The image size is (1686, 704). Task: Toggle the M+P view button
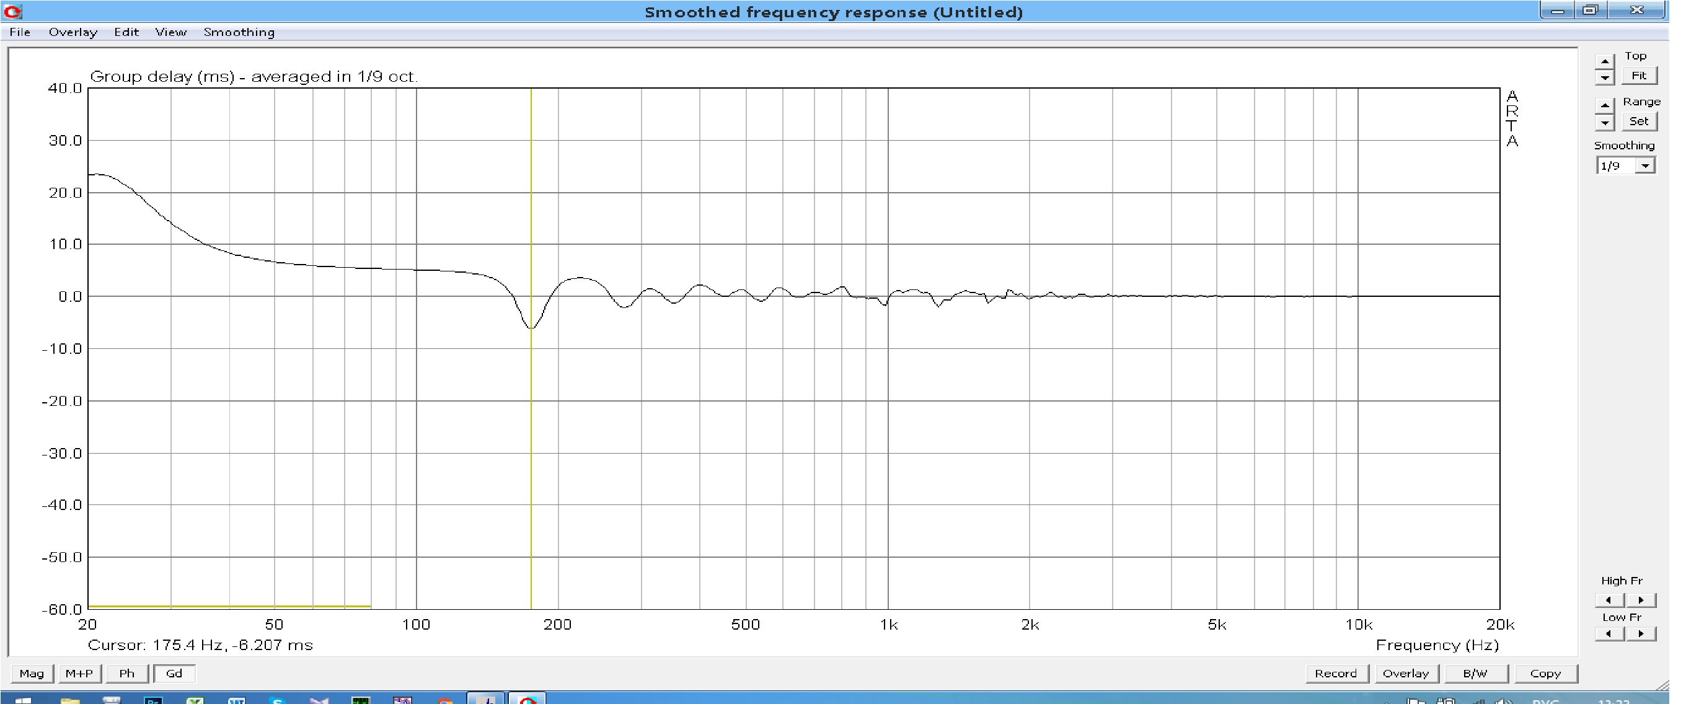79,673
